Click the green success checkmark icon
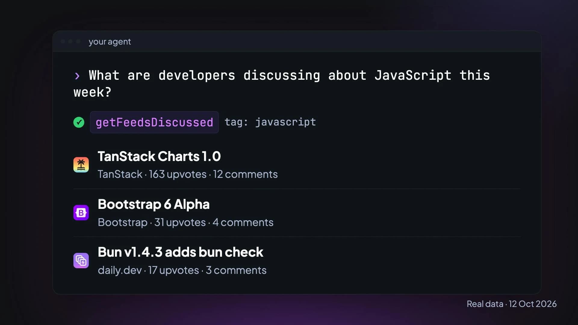Viewport: 578px width, 325px height. coord(79,122)
